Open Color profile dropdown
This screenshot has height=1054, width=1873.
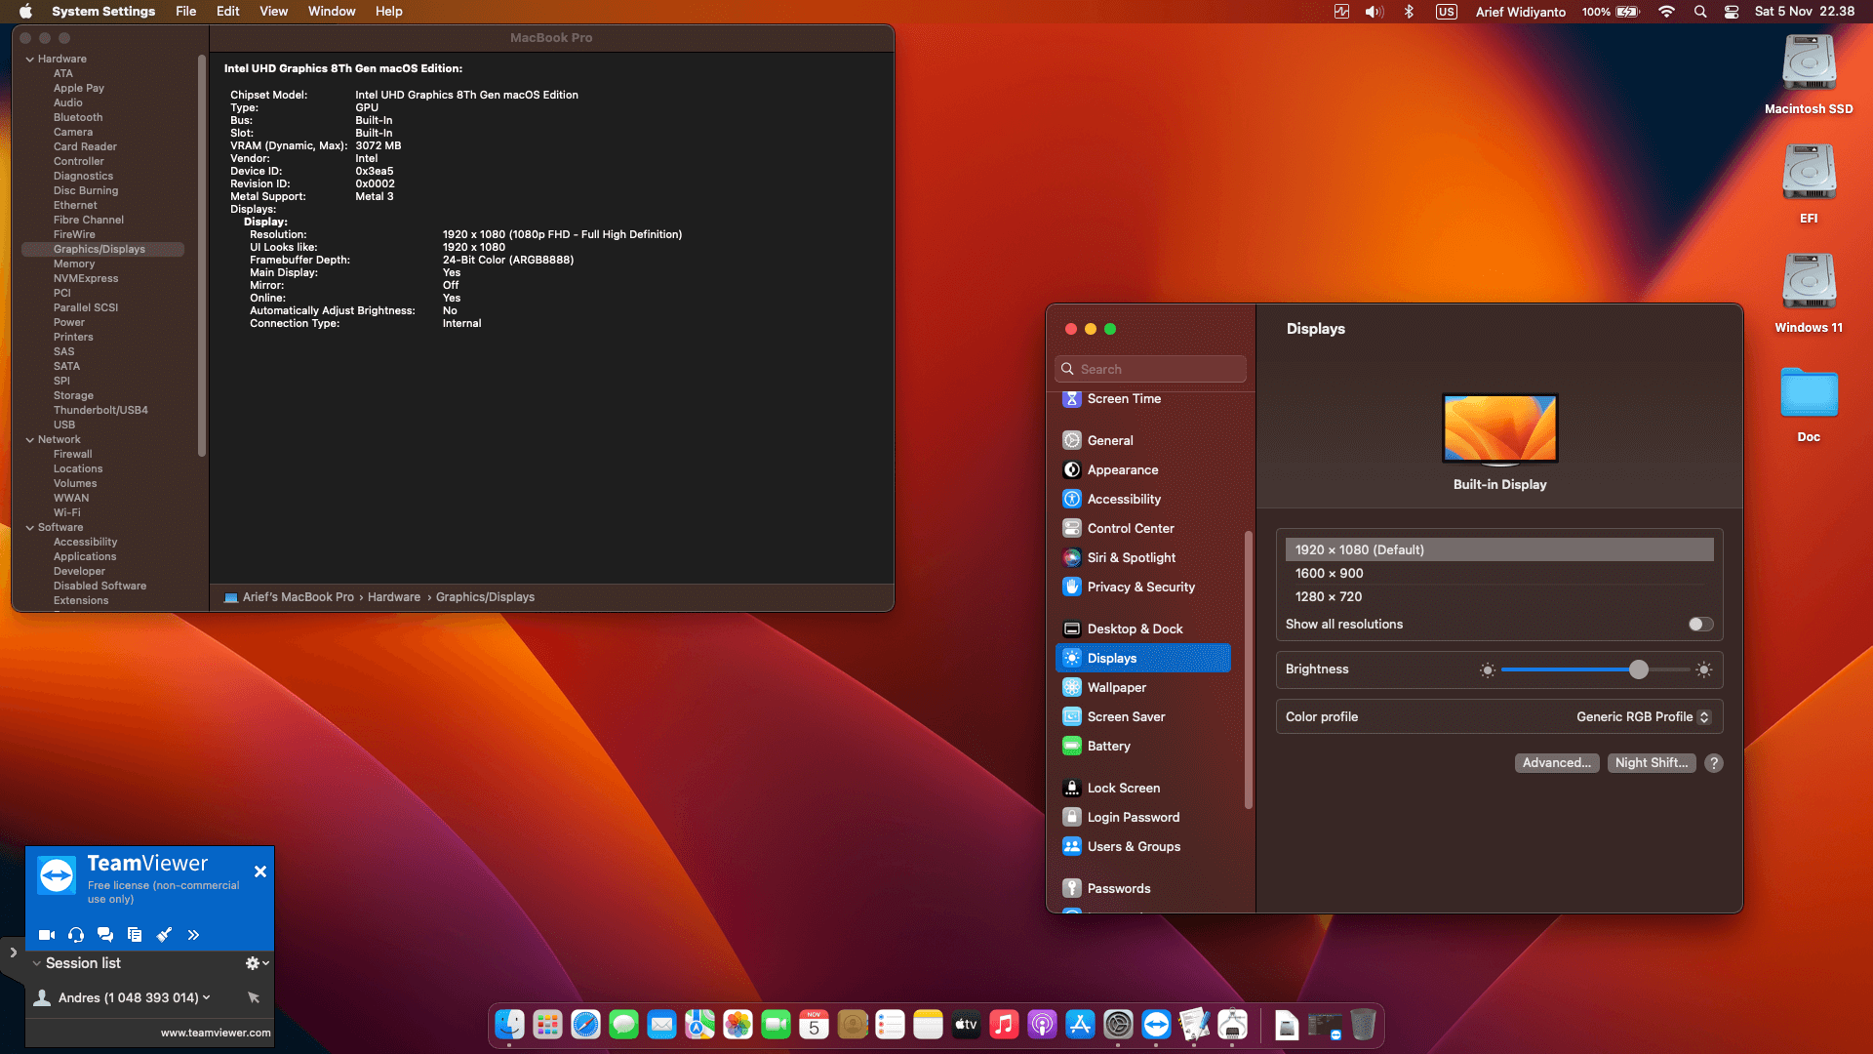pyautogui.click(x=1644, y=716)
